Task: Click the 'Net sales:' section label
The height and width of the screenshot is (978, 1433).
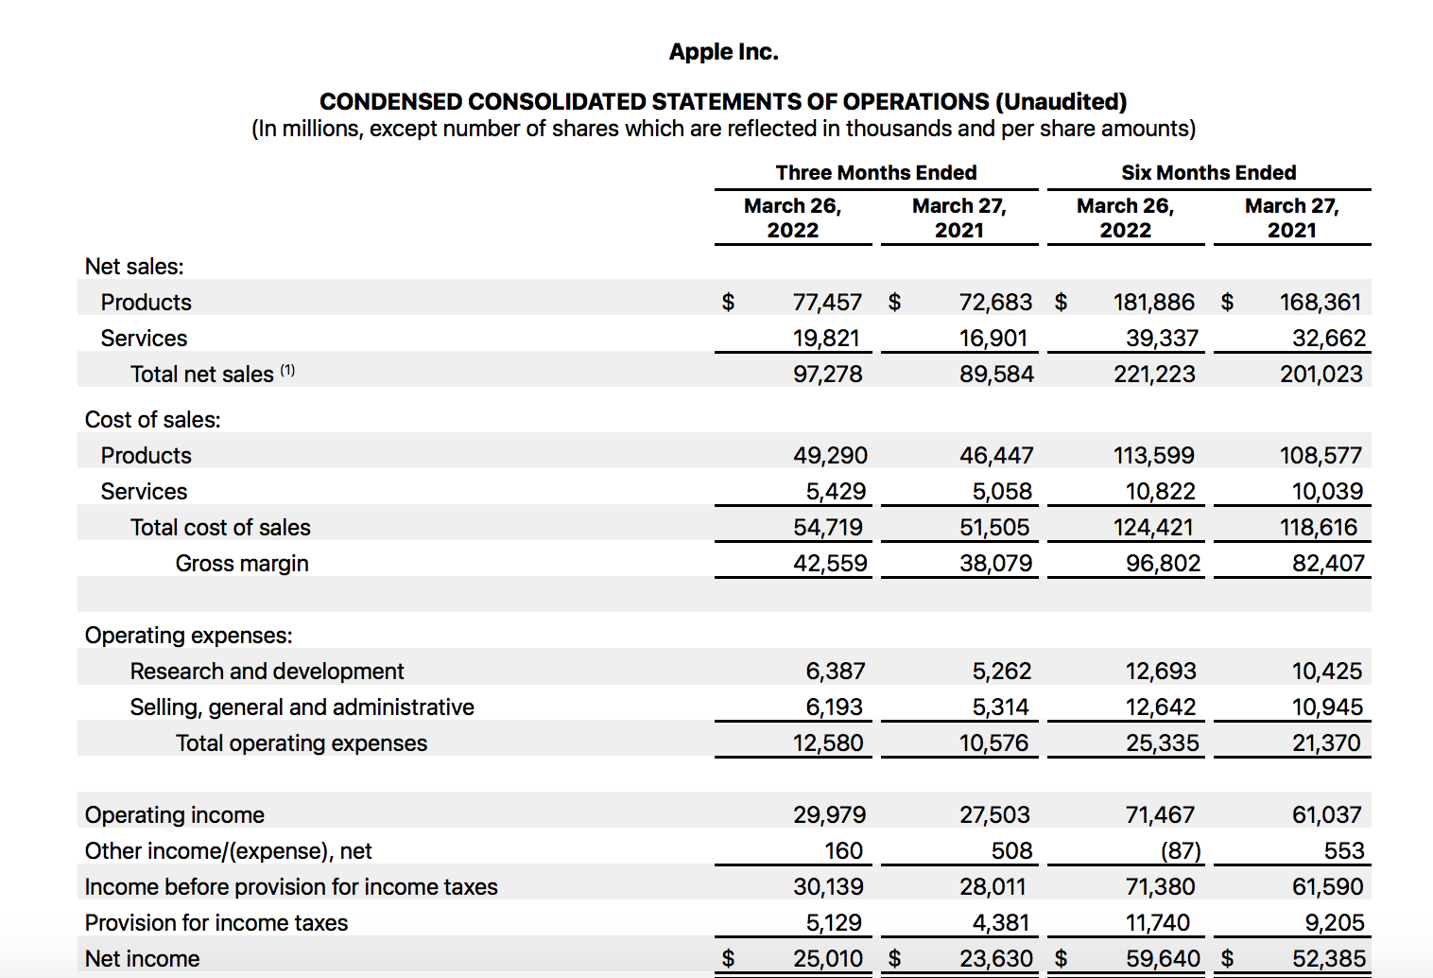Action: pos(134,267)
